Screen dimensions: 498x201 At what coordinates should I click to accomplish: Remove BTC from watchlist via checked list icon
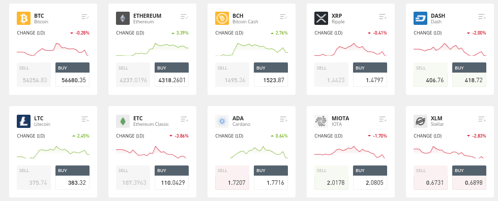[x=85, y=16]
